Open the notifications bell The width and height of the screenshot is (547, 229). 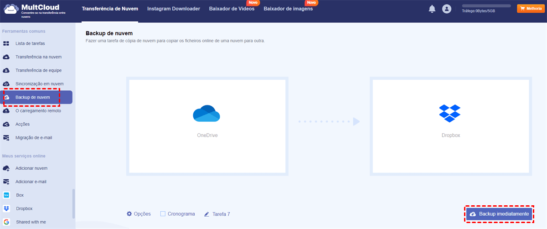432,9
